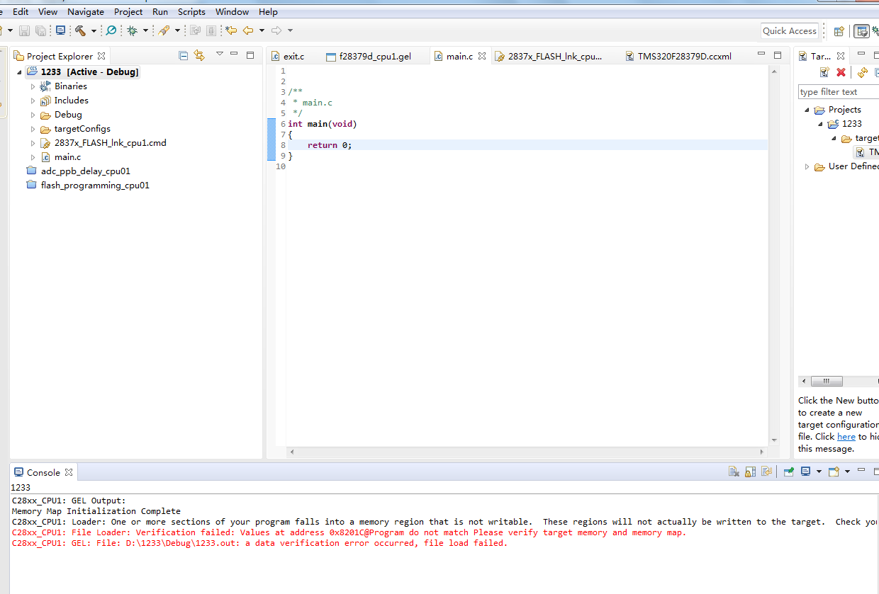This screenshot has width=879, height=594.
Task: Click 'Memory Map Initialization Complete' line
Action: coord(96,511)
